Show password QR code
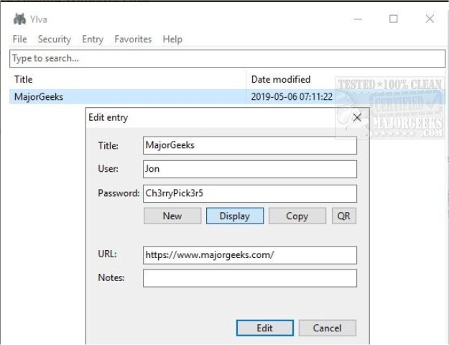 point(344,216)
